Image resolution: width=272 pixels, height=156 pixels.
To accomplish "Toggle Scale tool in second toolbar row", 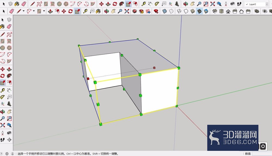I will pyautogui.click(x=77, y=11).
